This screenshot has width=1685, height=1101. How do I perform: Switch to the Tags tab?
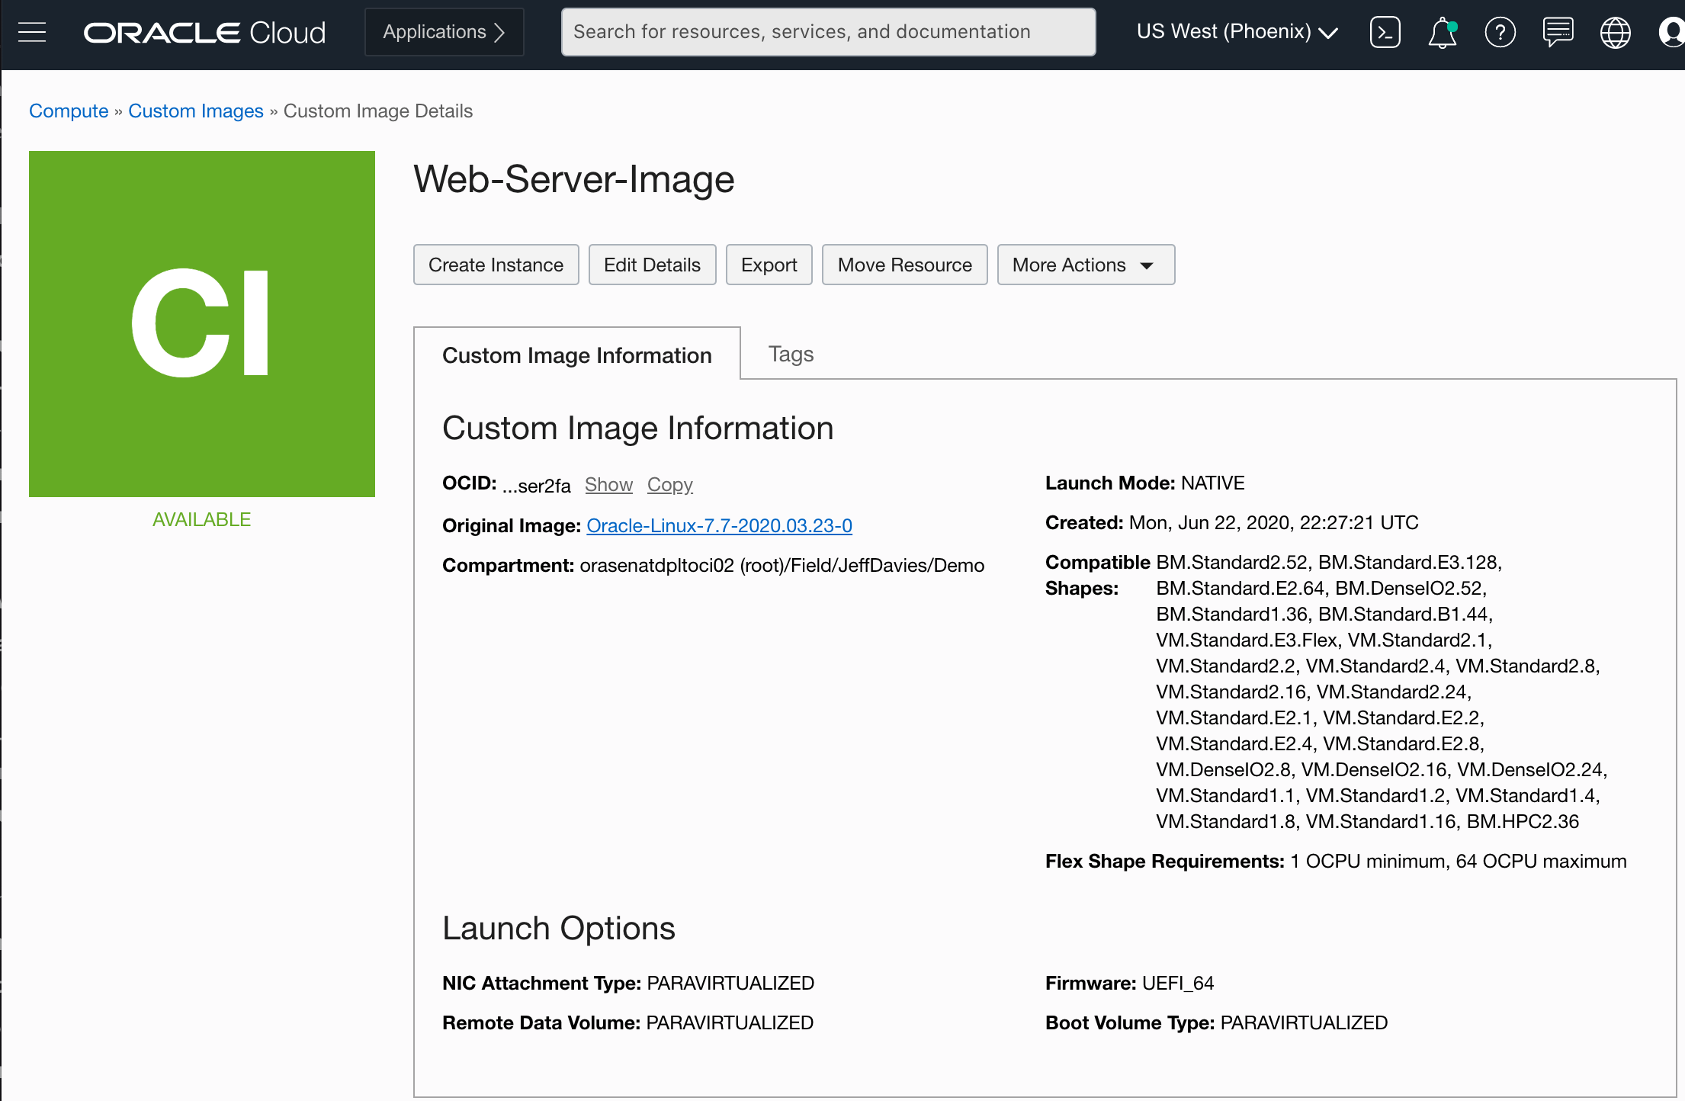coord(791,354)
